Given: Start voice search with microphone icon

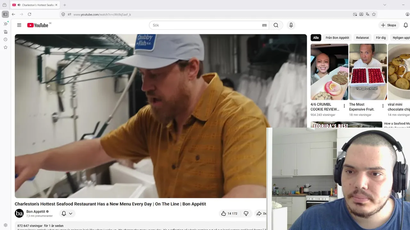Looking at the screenshot, I should [291, 25].
